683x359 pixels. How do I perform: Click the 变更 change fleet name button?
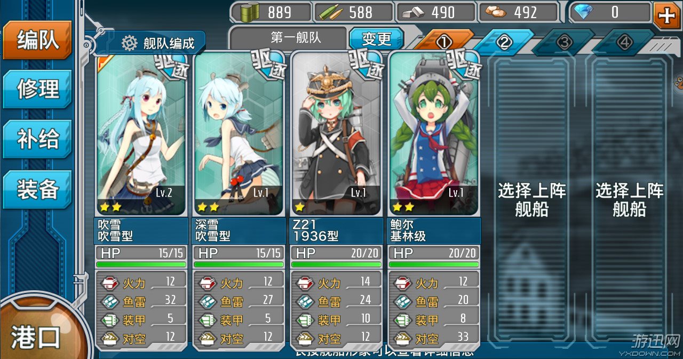point(377,39)
